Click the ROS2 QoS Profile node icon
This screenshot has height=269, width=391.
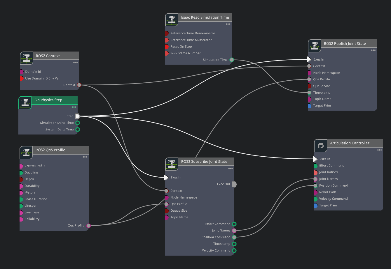click(x=26, y=153)
